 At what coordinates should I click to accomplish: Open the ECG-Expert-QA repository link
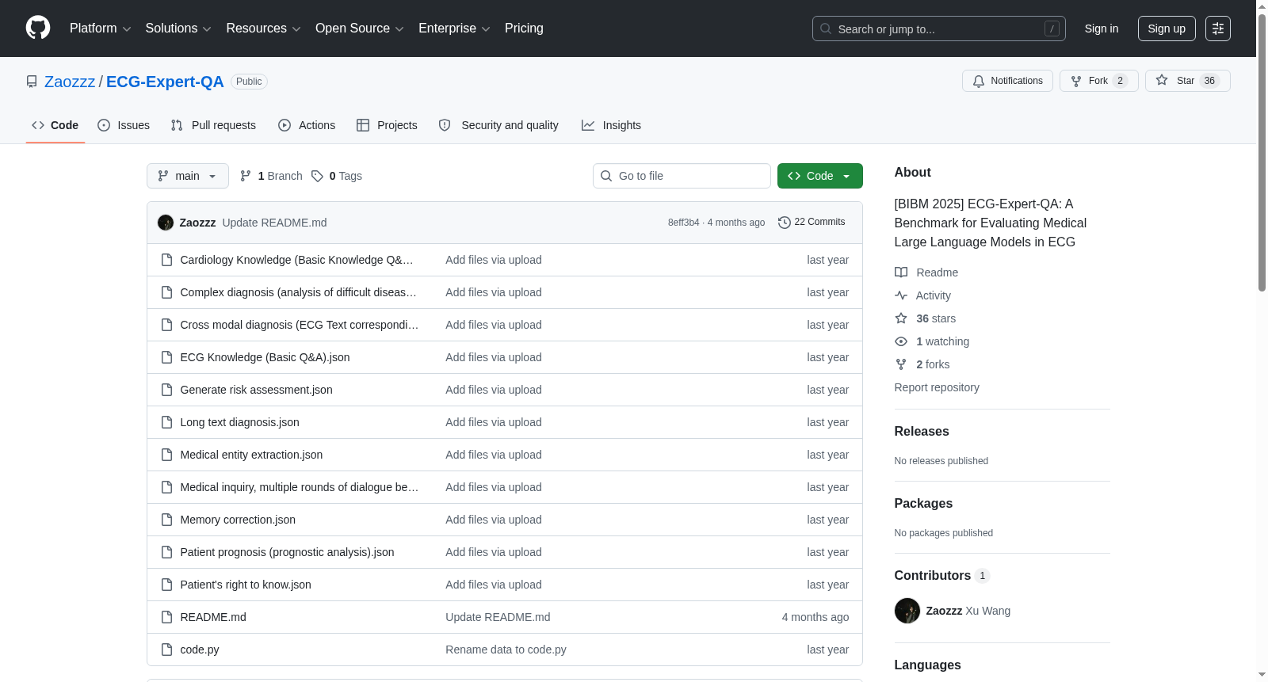pyautogui.click(x=165, y=82)
